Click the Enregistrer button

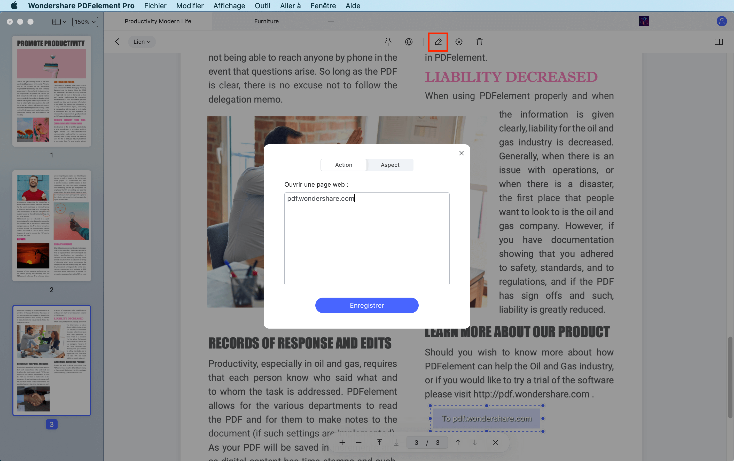(367, 305)
